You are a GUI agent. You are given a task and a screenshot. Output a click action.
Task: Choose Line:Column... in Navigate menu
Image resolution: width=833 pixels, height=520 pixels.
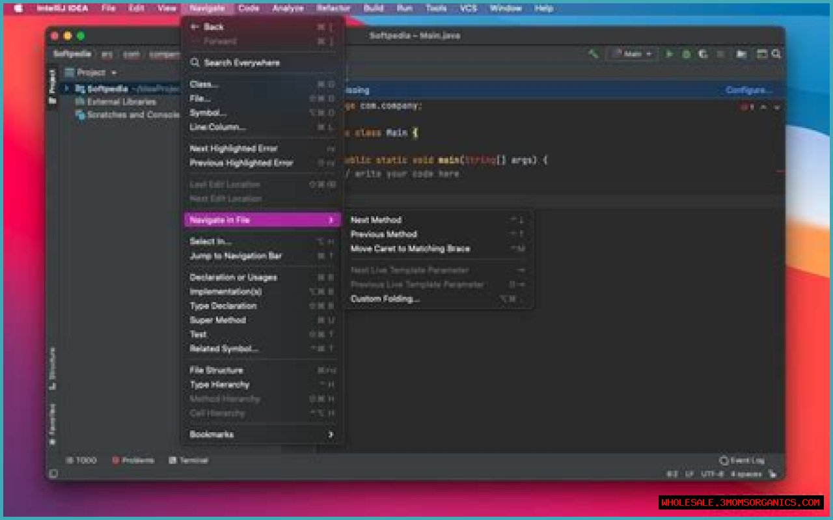pyautogui.click(x=262, y=127)
